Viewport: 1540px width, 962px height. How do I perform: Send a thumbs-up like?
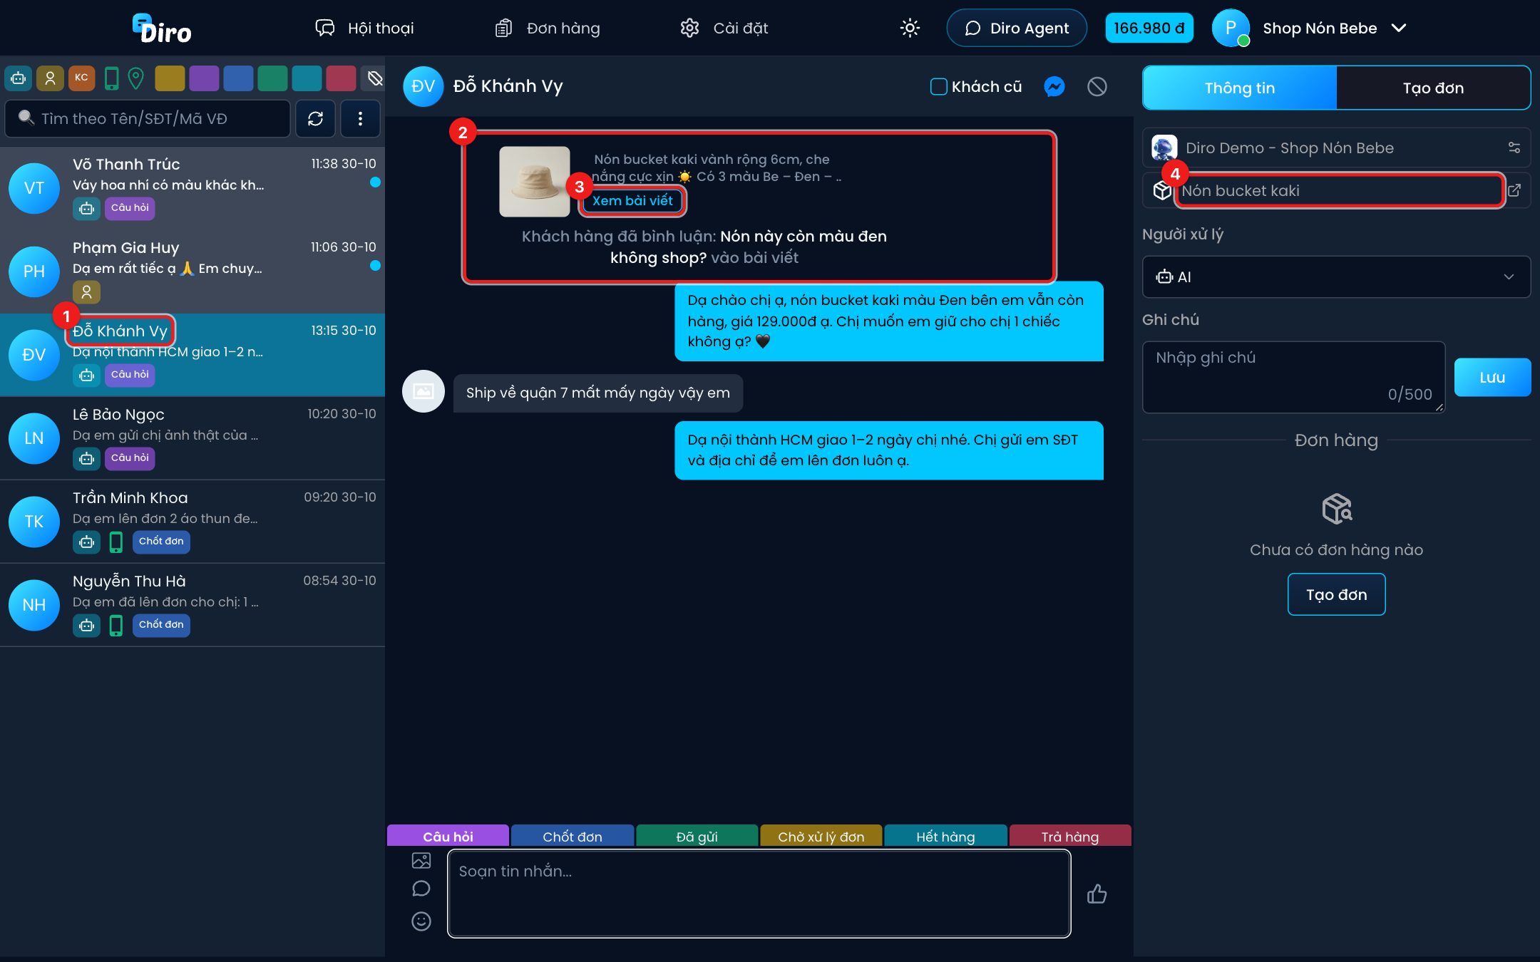tap(1097, 894)
